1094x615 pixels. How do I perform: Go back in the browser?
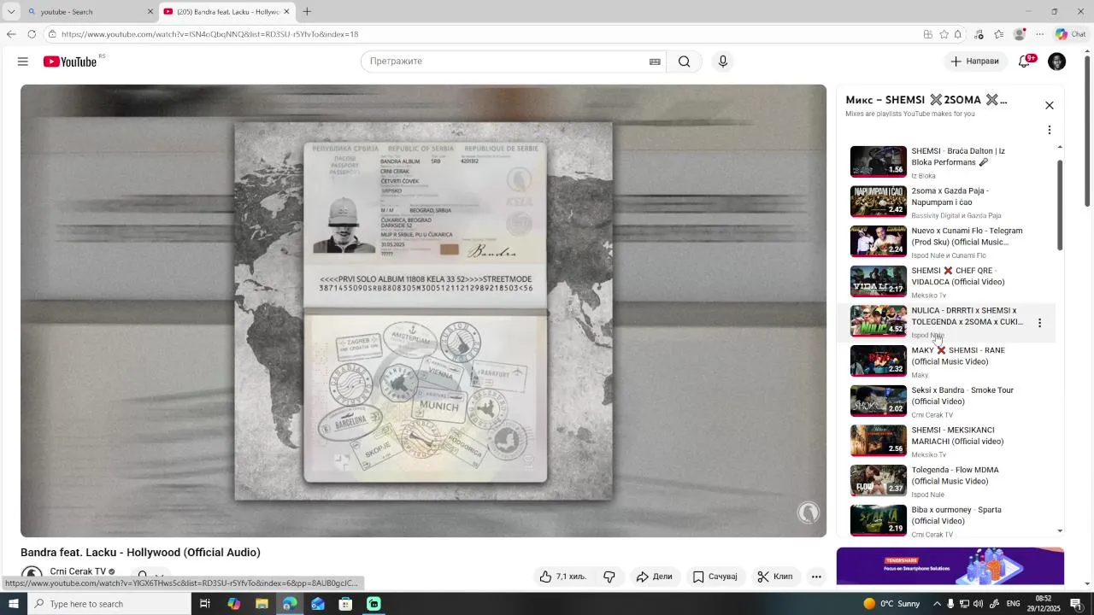click(11, 34)
